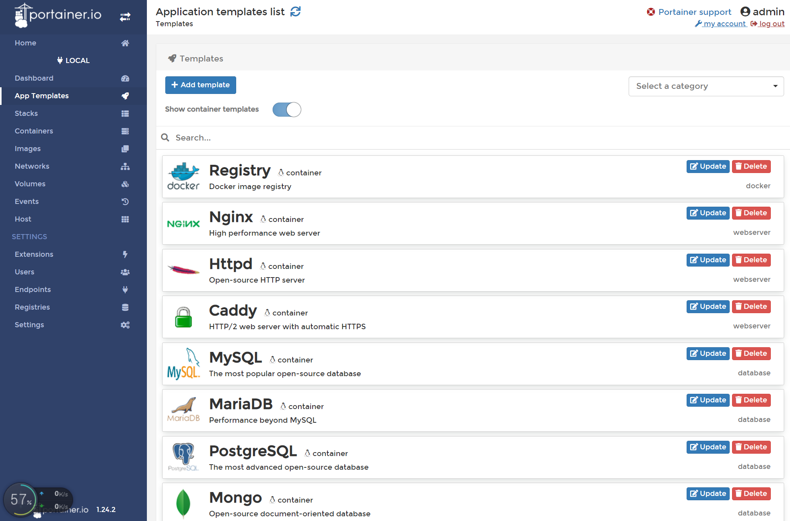Click the Home house icon in sidebar
Screen dimensions: 790x521
(x=125, y=43)
